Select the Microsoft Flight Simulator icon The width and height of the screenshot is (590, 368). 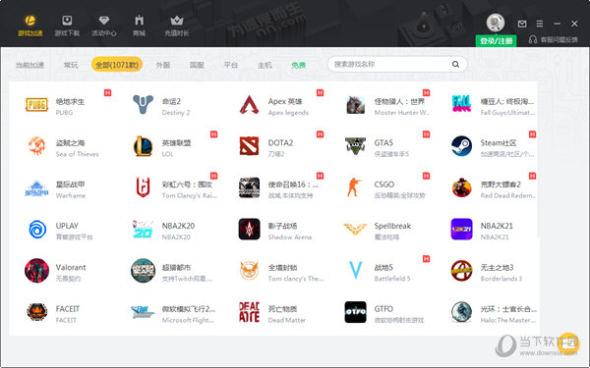pos(143,312)
